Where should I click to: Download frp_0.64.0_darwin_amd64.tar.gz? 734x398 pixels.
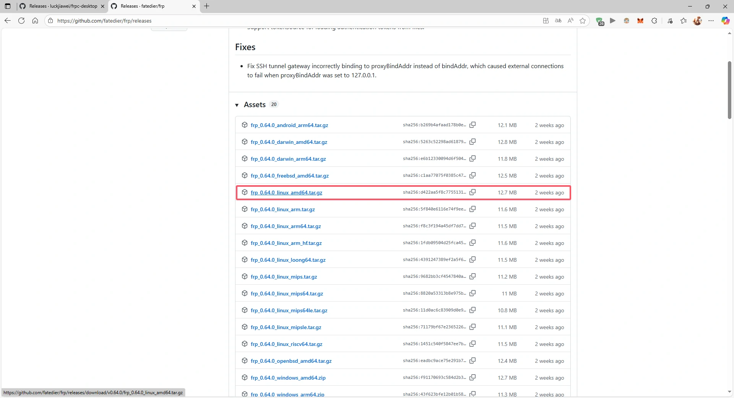(289, 142)
